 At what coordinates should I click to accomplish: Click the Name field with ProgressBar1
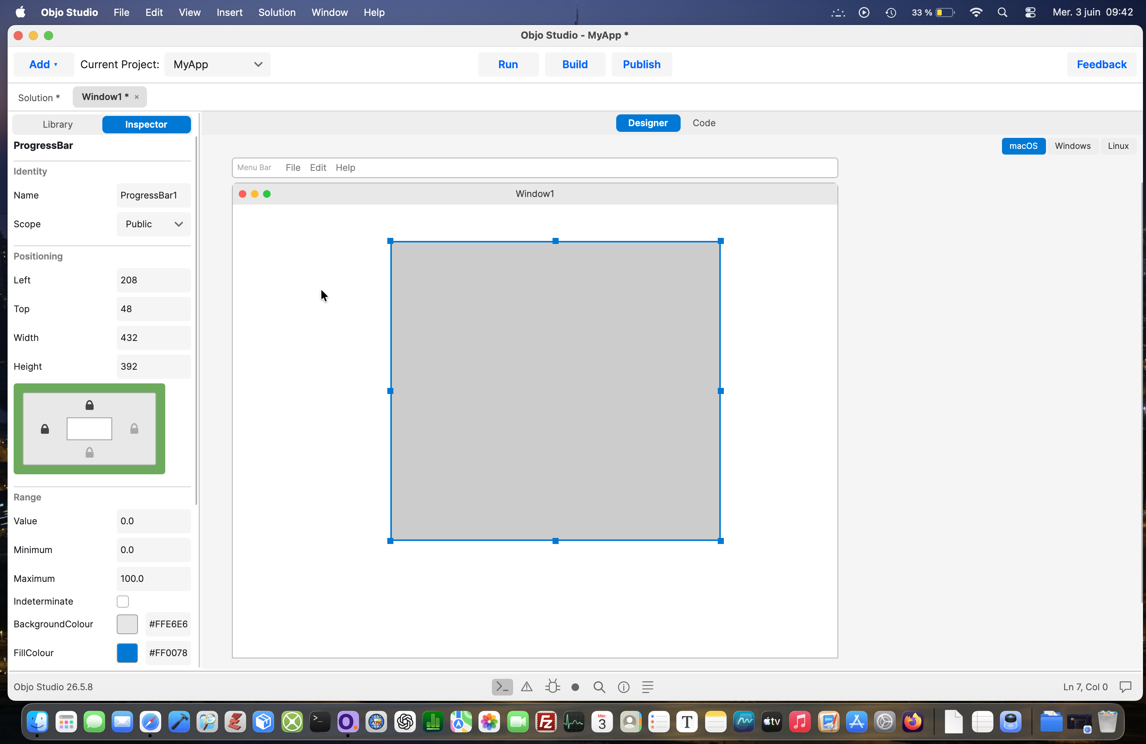(153, 195)
